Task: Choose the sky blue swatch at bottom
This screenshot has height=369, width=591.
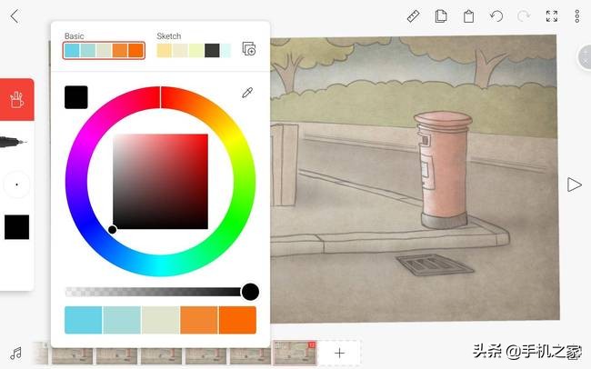Action: [84, 320]
